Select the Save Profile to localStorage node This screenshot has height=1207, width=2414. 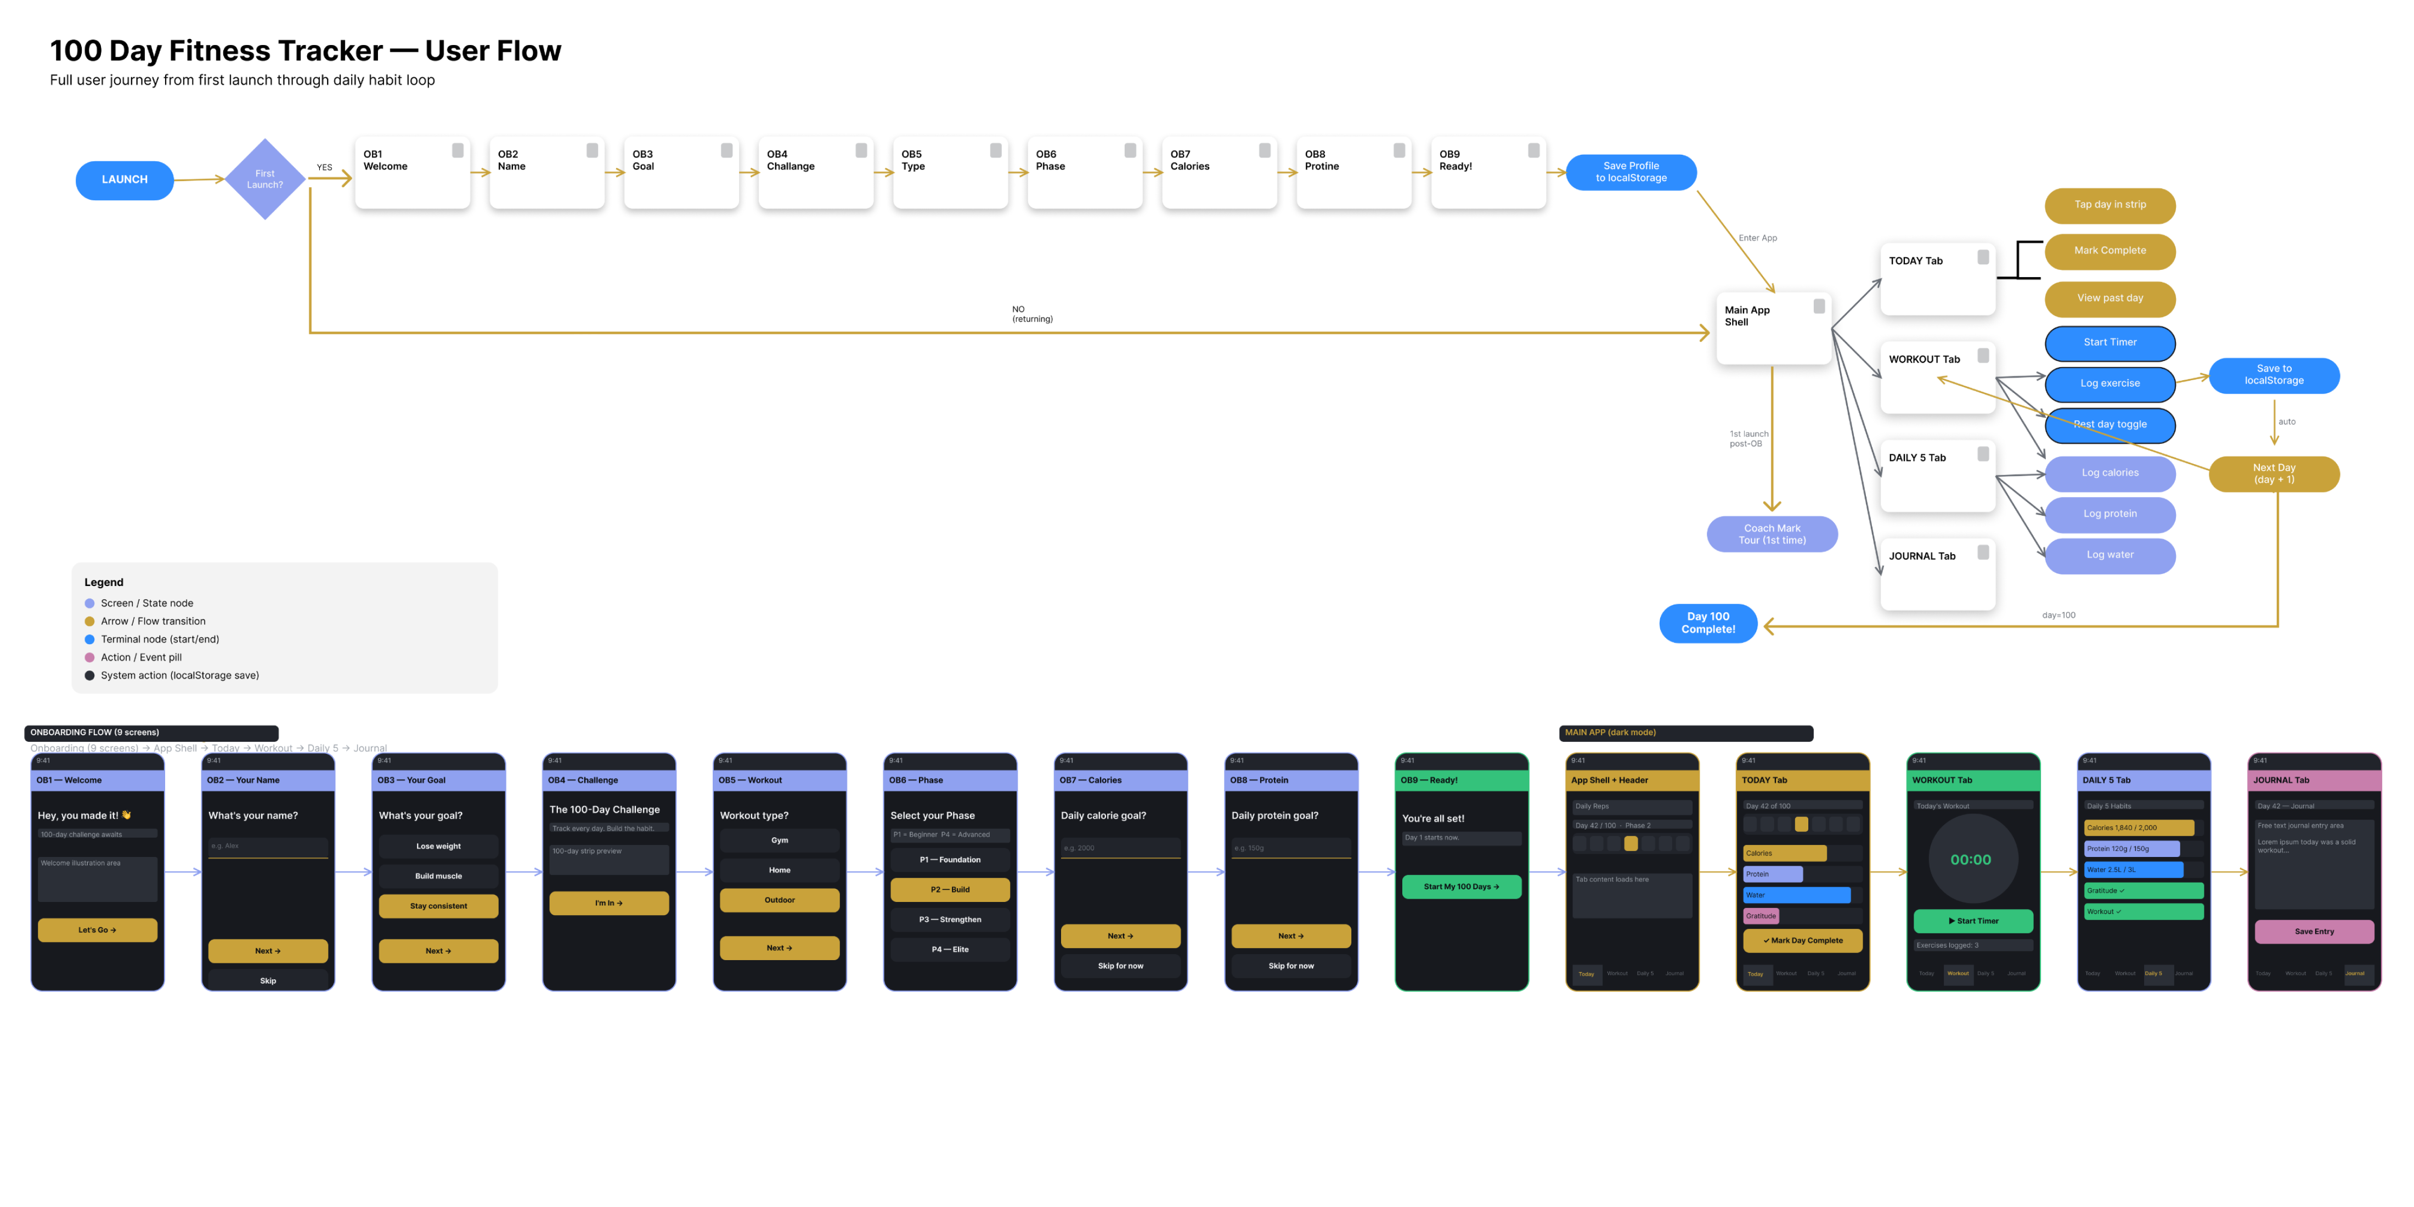point(1631,172)
